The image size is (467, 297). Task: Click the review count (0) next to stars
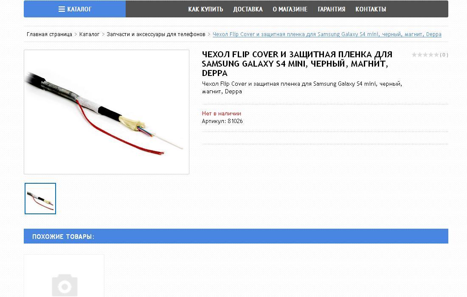click(x=444, y=55)
